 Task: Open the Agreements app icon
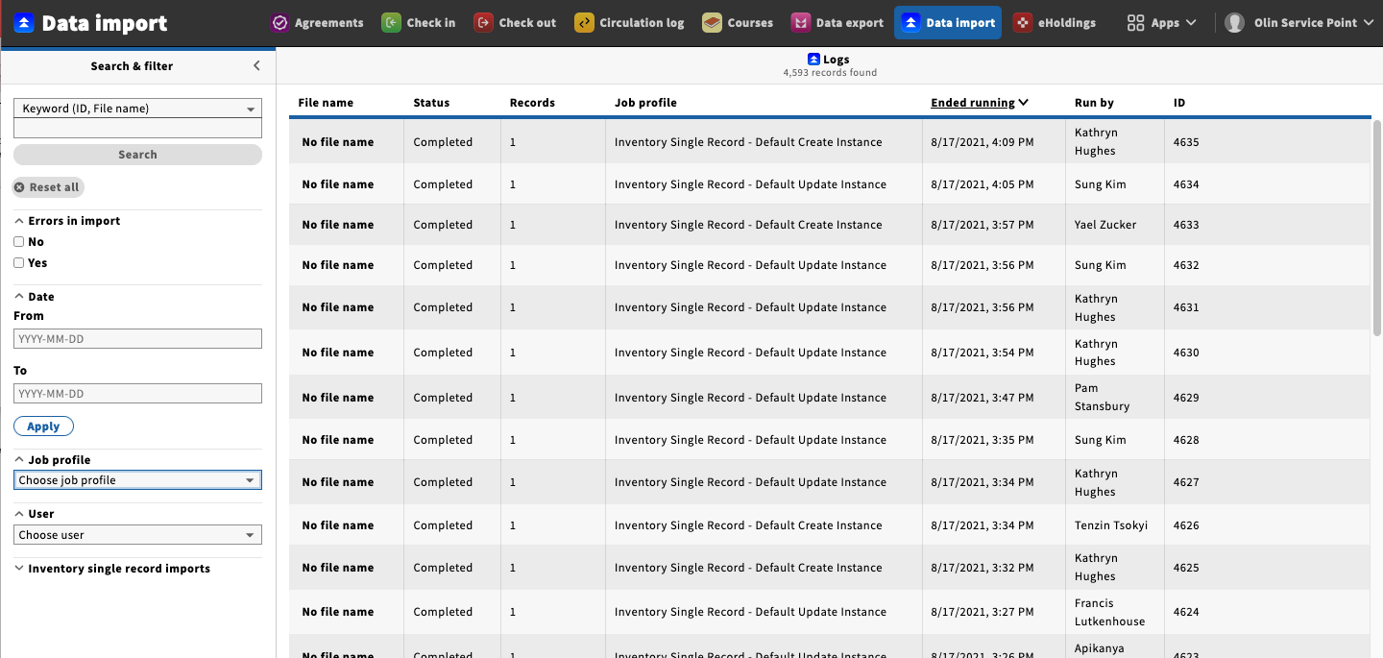(x=280, y=22)
